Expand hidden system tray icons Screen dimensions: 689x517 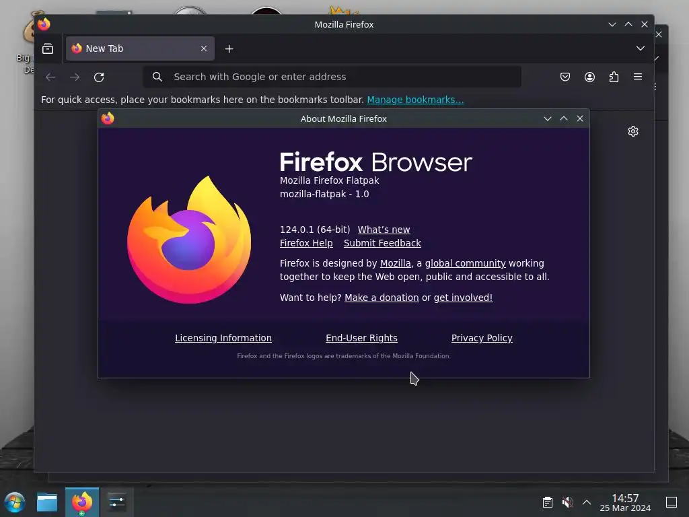[x=587, y=502]
